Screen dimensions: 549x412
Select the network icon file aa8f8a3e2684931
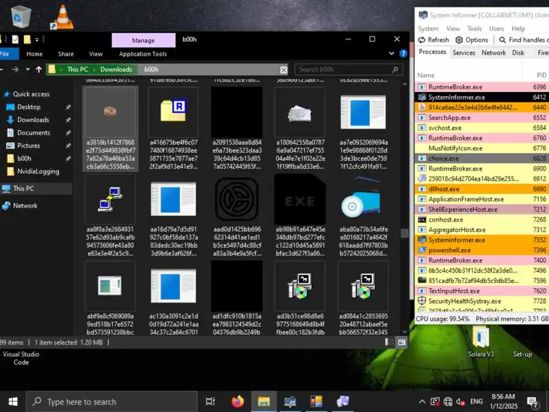[110, 216]
